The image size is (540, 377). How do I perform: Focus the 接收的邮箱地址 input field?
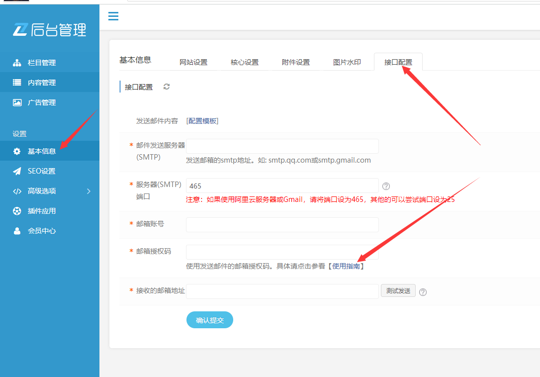(x=282, y=291)
